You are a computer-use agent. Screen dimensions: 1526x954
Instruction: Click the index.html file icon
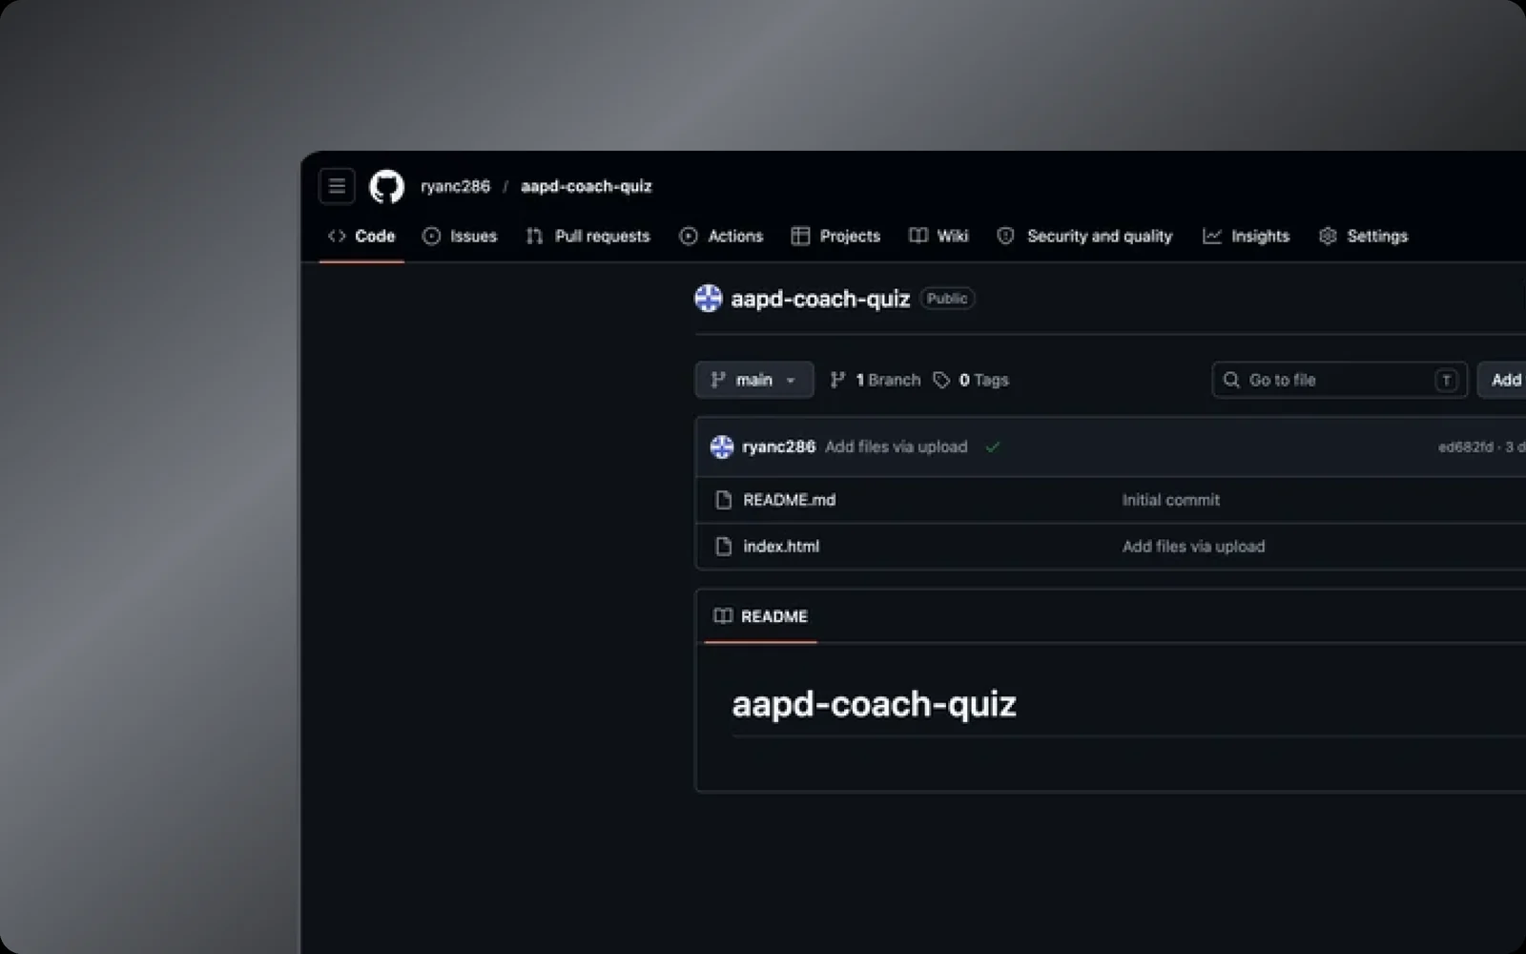[724, 547]
